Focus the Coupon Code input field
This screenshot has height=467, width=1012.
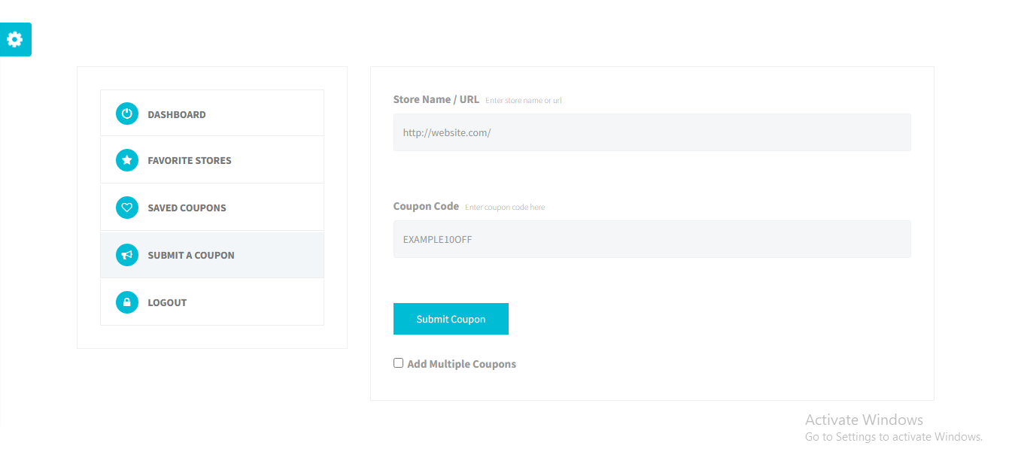[652, 239]
